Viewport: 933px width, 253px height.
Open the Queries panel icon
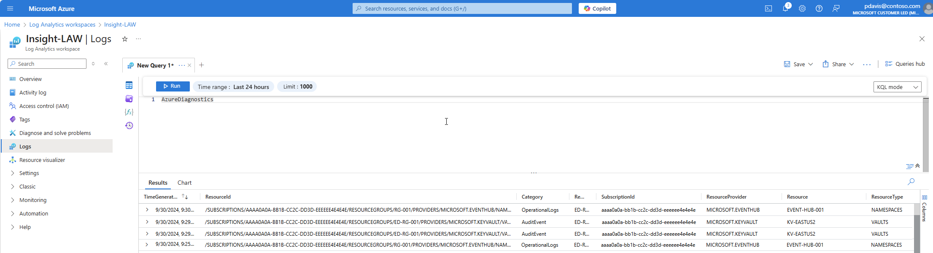(129, 99)
